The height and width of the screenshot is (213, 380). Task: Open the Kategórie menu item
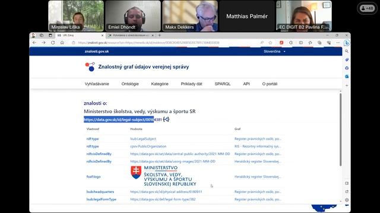click(x=160, y=84)
